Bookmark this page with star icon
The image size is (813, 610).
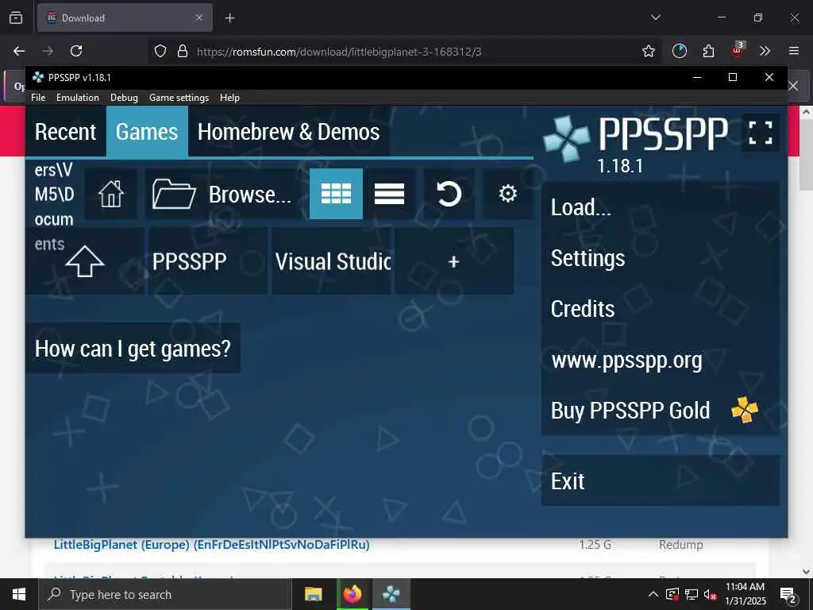tap(648, 51)
